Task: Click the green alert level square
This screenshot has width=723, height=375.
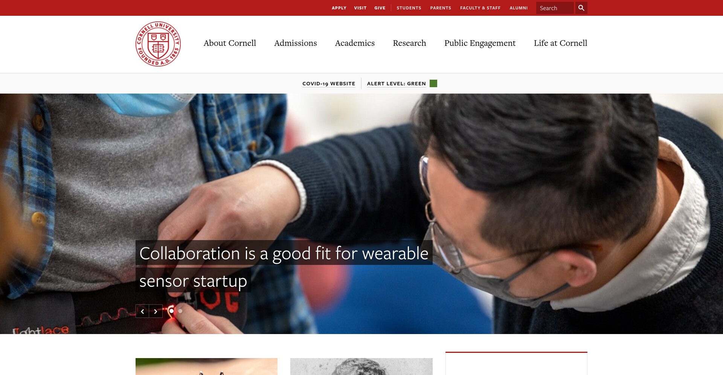Action: 433,83
